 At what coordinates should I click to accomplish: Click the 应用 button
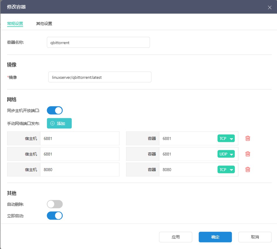(176, 237)
